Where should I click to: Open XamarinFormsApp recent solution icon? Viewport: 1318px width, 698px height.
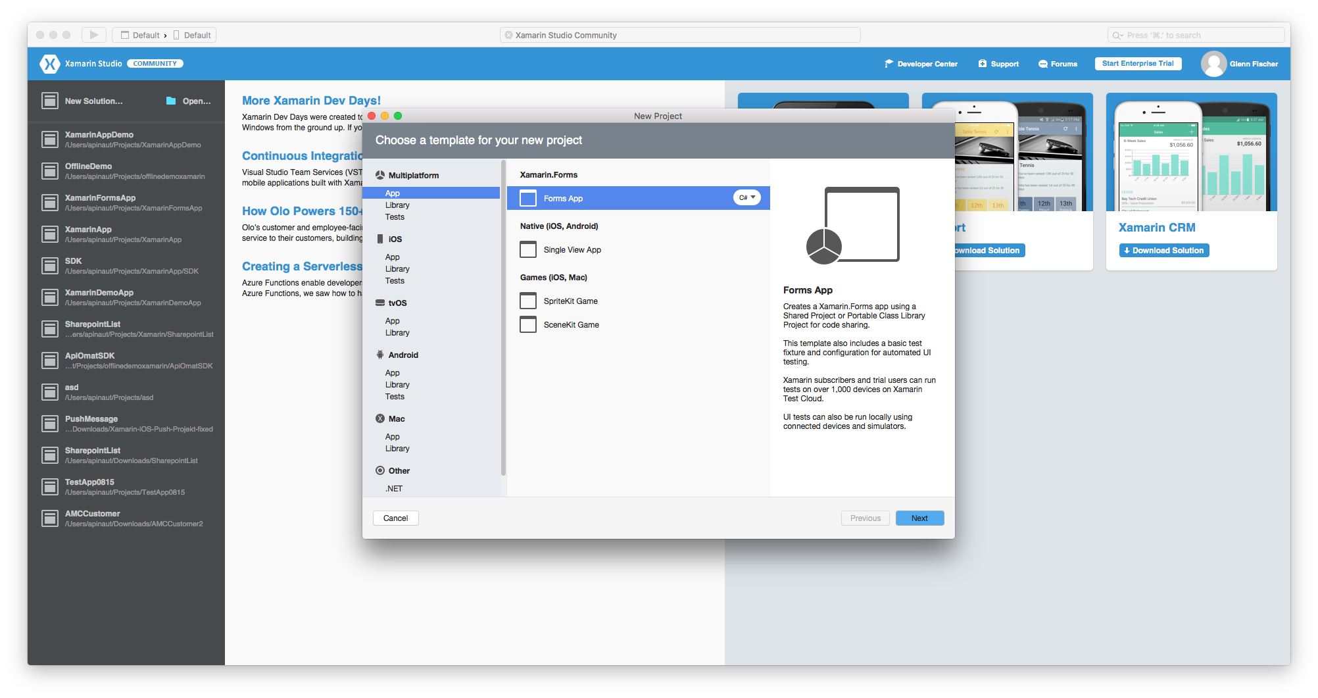49,203
